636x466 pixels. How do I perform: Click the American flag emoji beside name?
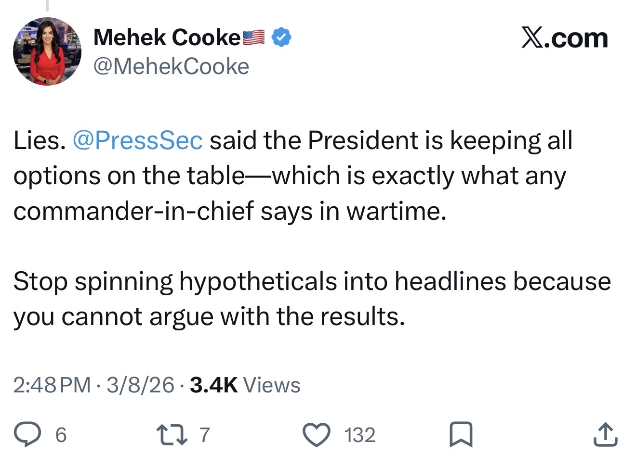[x=253, y=38]
